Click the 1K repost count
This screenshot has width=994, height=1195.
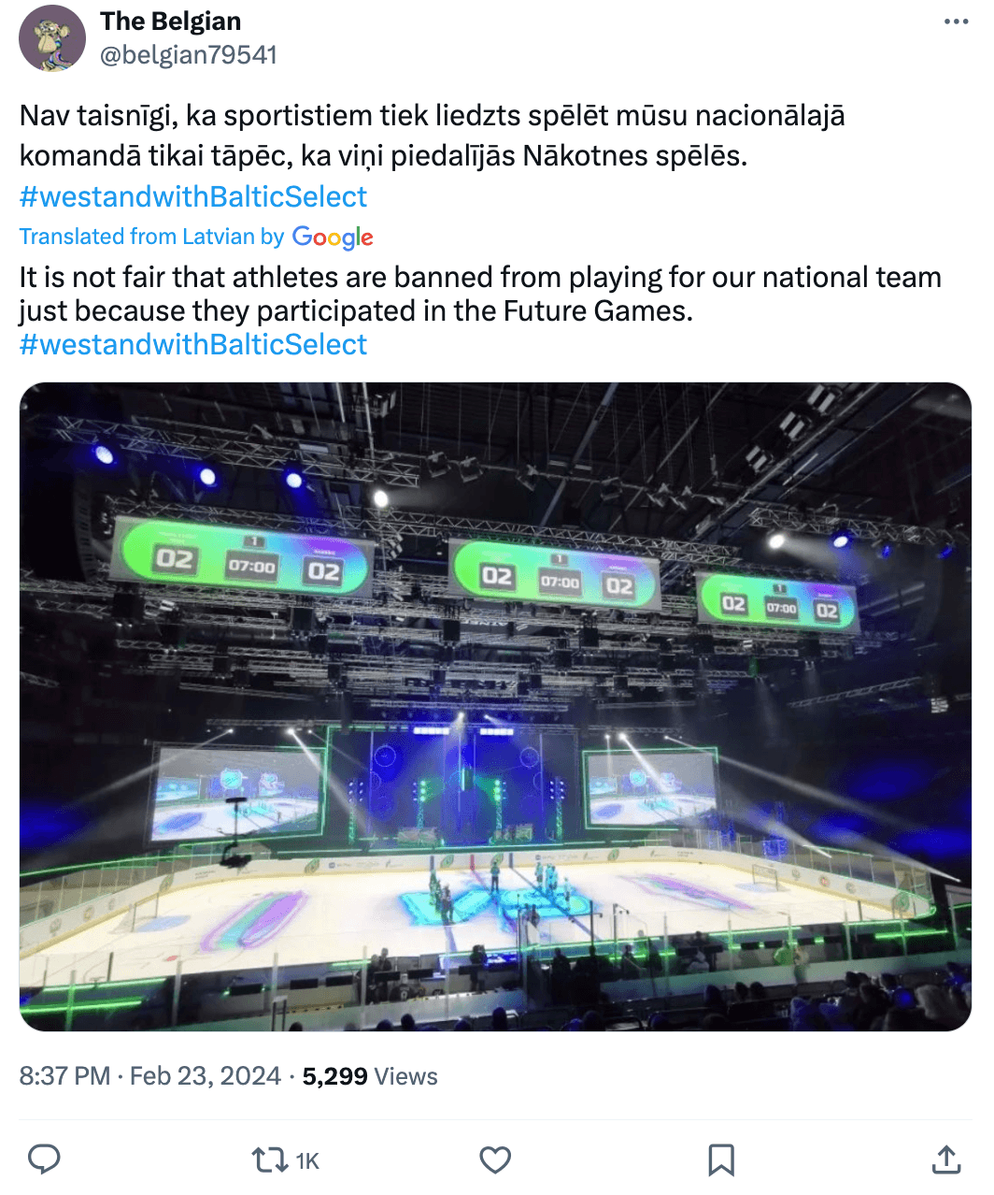307,1161
